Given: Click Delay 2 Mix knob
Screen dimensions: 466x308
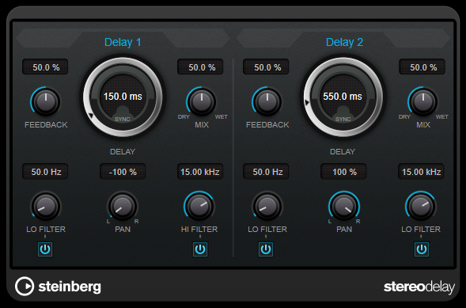Looking at the screenshot, I should tap(423, 101).
